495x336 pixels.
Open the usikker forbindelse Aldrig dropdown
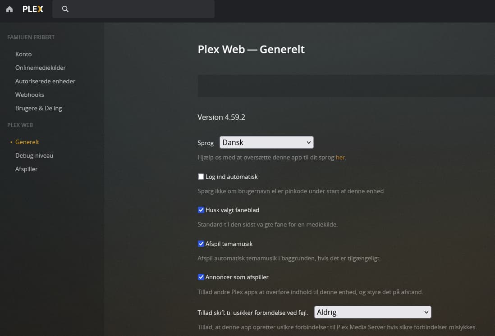pyautogui.click(x=372, y=312)
